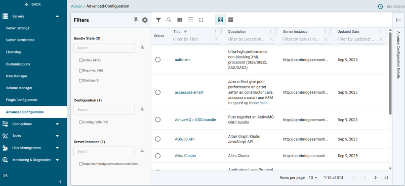This screenshot has height=186, width=405.
Task: Open Server Certificates page
Action: (20, 40)
